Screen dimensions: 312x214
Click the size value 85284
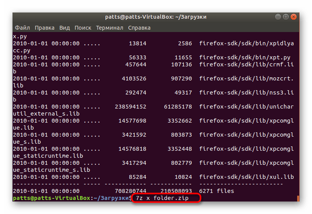click(137, 177)
